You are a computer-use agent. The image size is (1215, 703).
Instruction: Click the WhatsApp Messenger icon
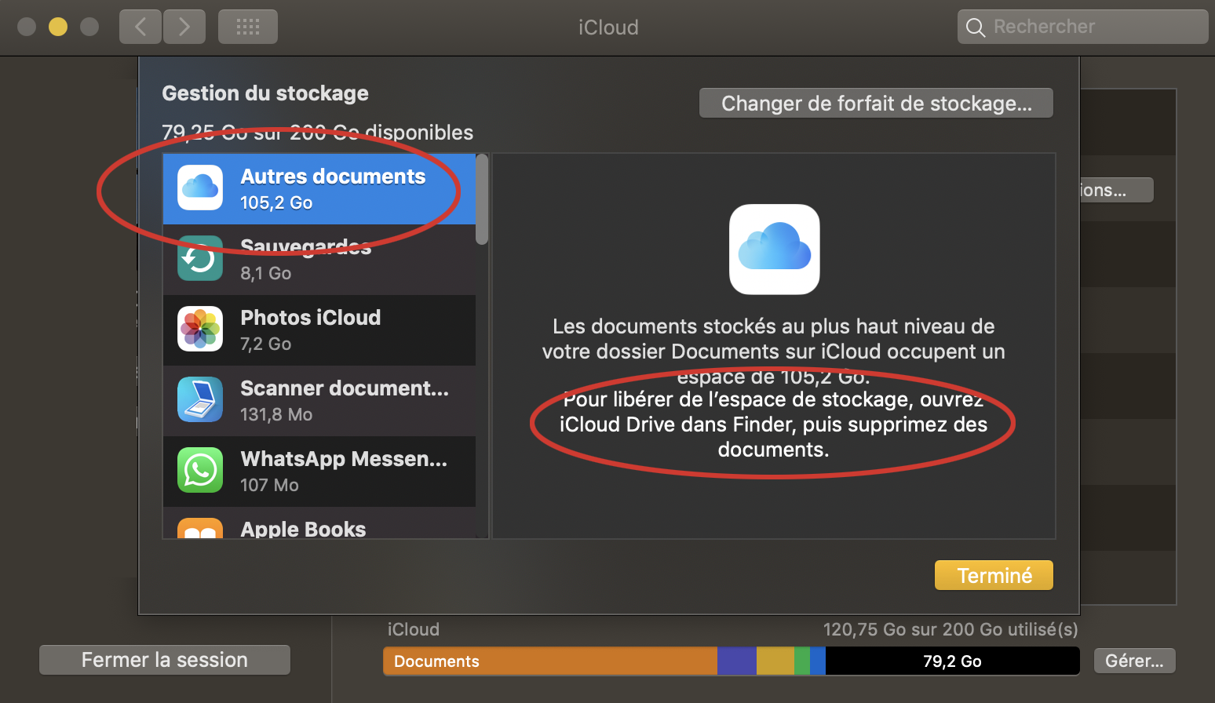(x=200, y=471)
